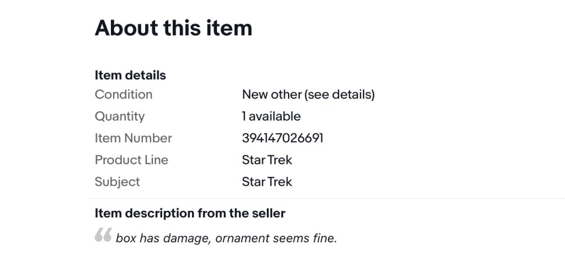Click the 'Condition' label

(x=124, y=94)
